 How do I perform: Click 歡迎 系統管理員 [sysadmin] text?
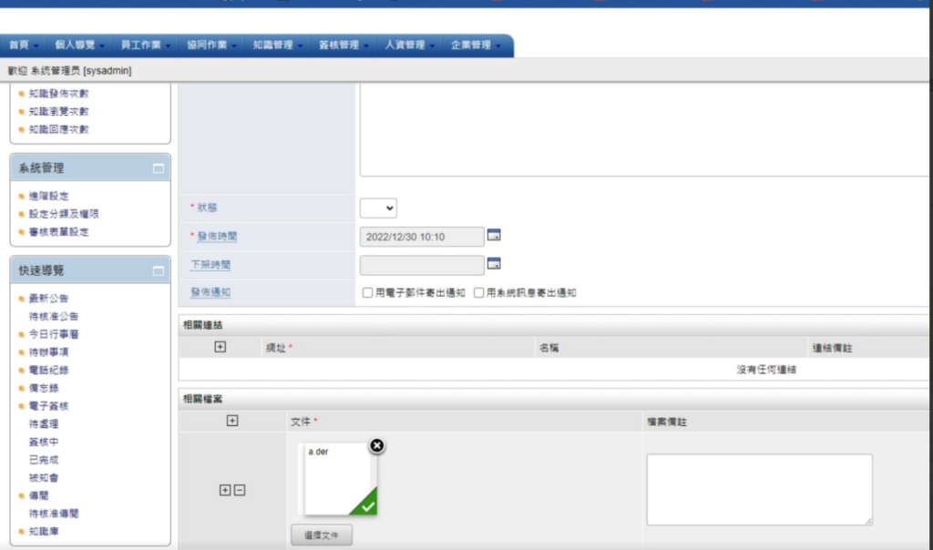click(x=69, y=71)
